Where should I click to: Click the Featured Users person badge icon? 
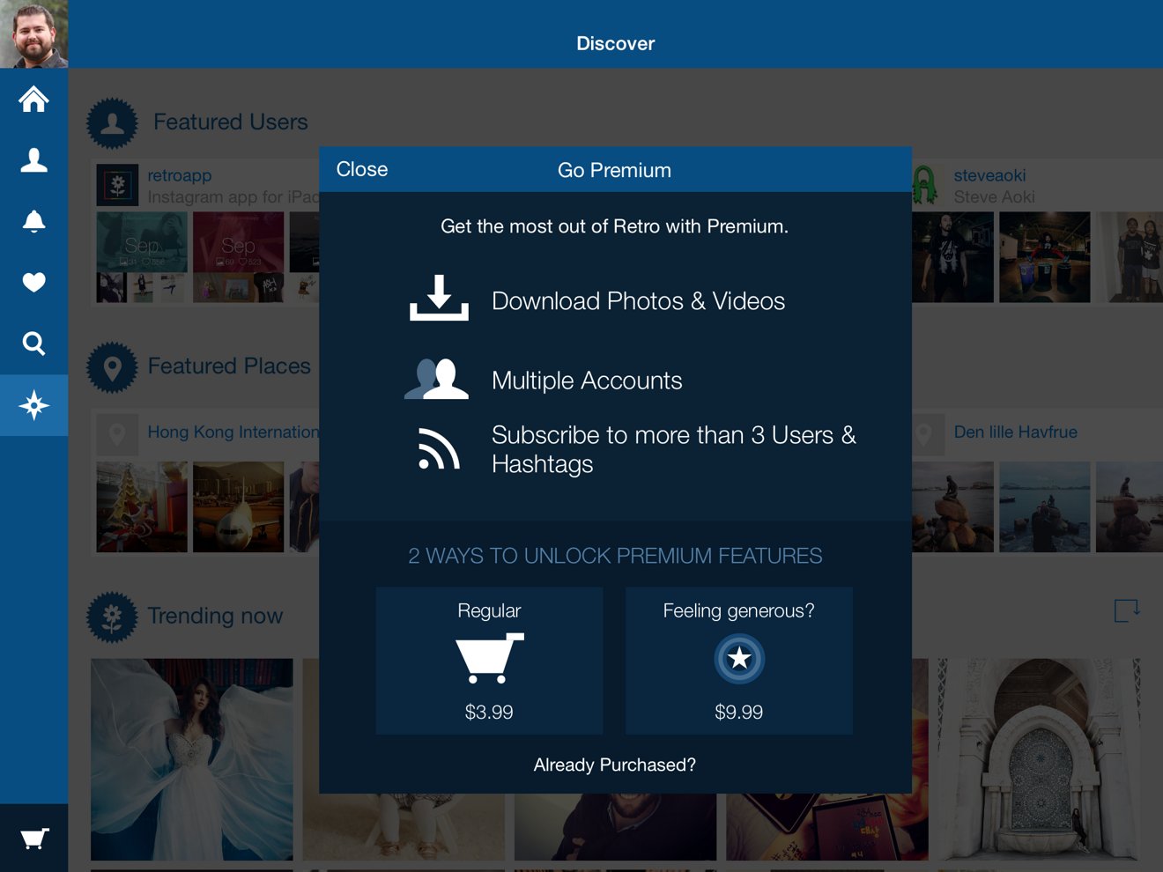pos(112,122)
